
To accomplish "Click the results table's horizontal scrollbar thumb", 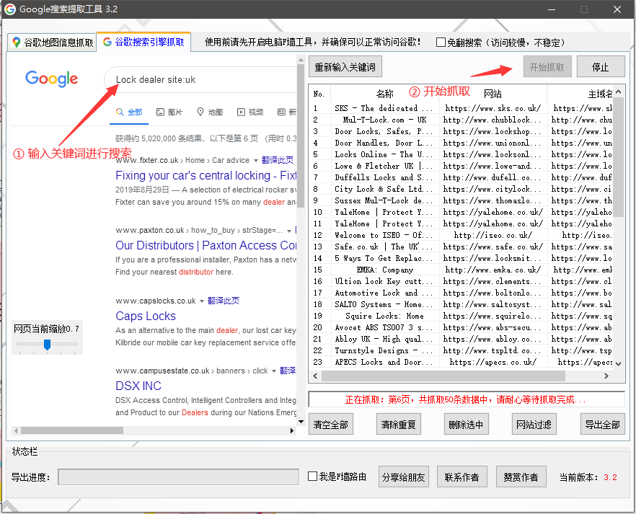I will pyautogui.click(x=443, y=376).
